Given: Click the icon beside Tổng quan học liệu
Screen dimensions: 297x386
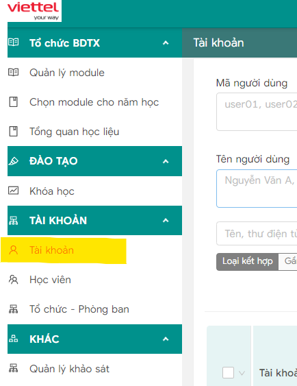Looking at the screenshot, I should [x=13, y=132].
